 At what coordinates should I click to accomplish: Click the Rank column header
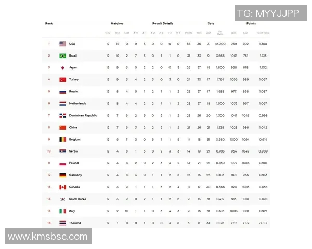point(49,23)
